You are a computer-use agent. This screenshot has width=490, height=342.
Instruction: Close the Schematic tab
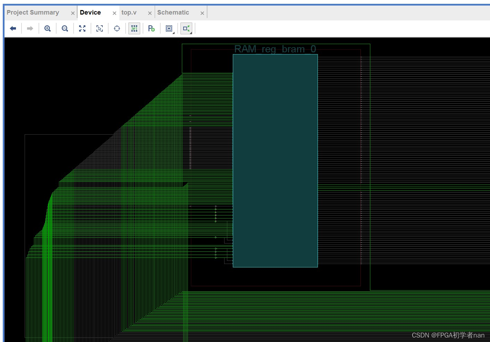coord(202,12)
